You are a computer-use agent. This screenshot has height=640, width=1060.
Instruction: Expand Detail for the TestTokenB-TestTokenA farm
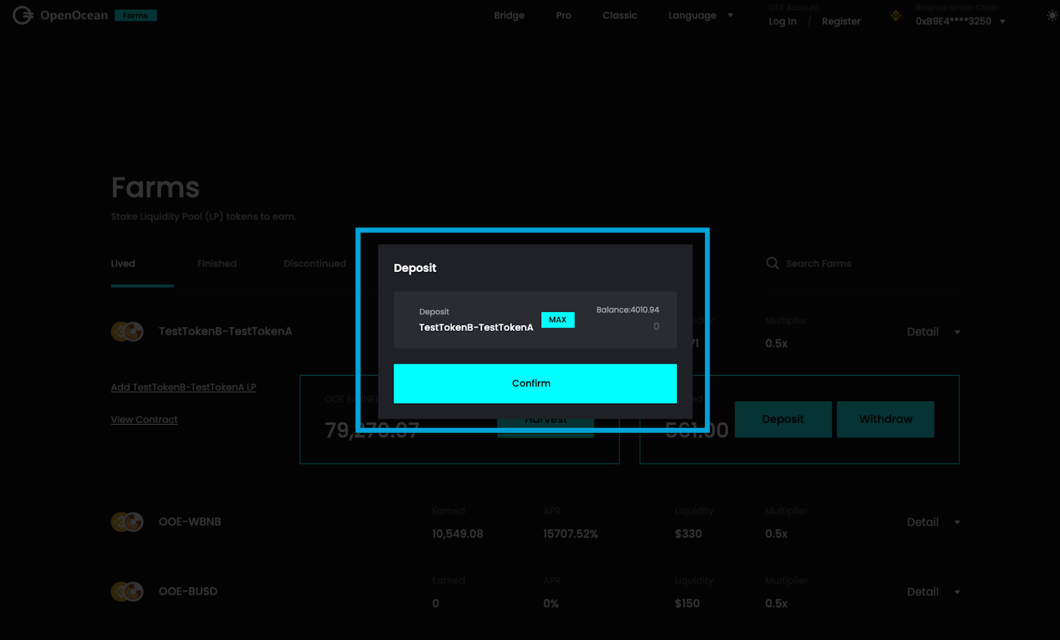point(933,332)
